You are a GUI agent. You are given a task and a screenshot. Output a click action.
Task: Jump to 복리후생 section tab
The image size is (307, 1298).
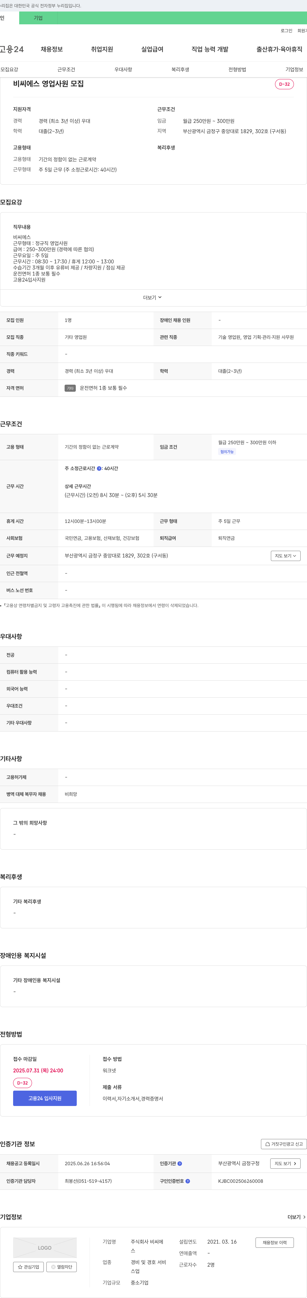click(180, 69)
